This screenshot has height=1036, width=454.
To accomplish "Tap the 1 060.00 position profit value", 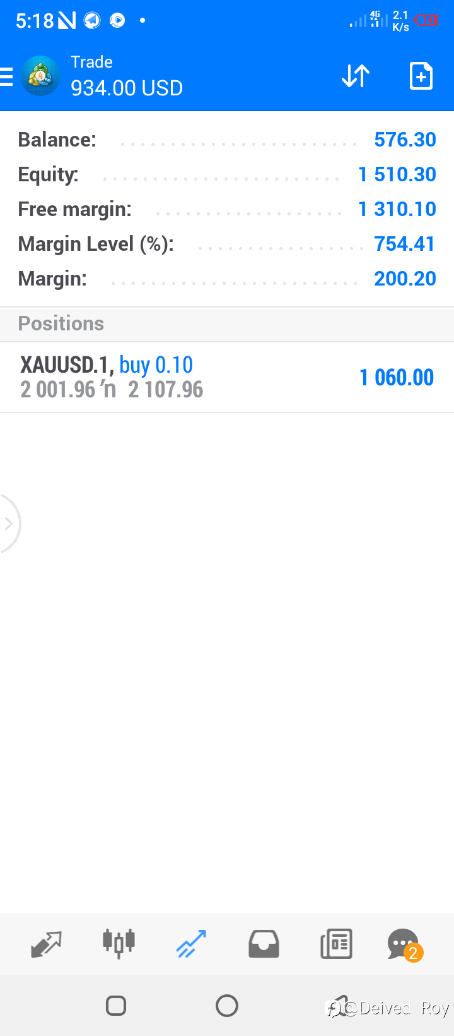I will (397, 378).
